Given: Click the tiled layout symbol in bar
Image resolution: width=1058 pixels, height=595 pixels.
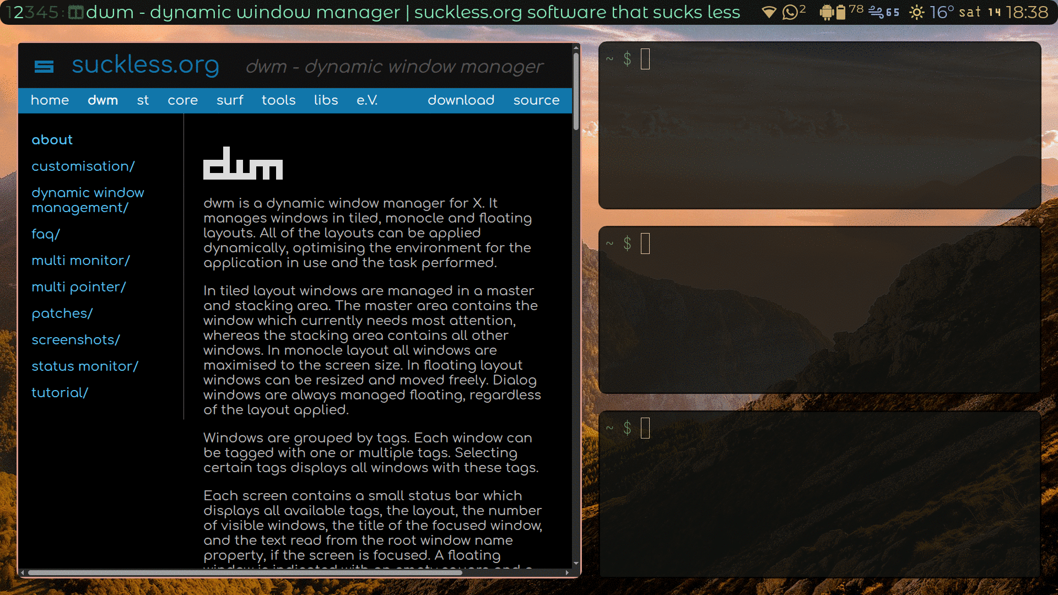Looking at the screenshot, I should (76, 12).
